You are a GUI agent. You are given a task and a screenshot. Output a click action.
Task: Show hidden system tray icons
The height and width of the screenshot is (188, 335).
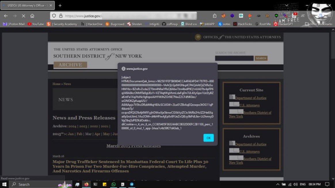click(277, 184)
